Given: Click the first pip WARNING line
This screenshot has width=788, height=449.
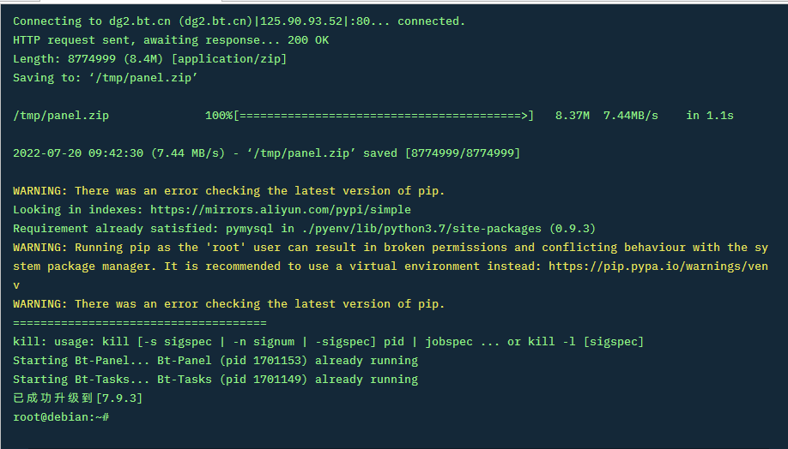Looking at the screenshot, I should click(228, 190).
